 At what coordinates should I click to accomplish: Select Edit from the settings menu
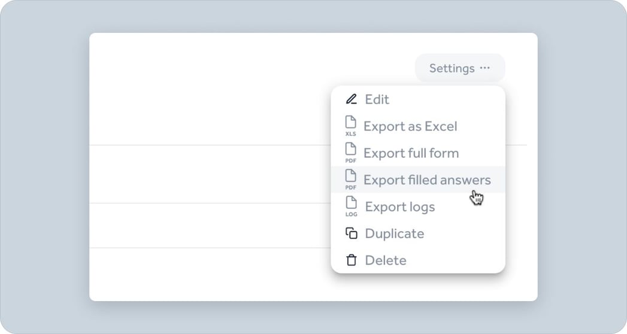tap(377, 99)
